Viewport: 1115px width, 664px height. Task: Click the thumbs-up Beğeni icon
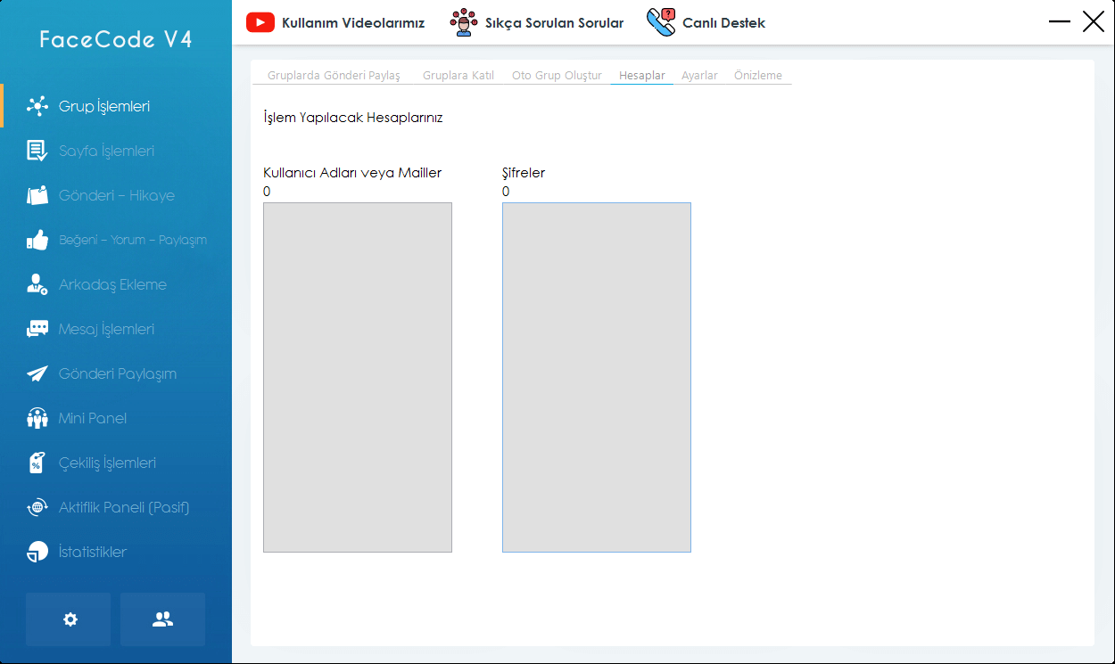[37, 240]
